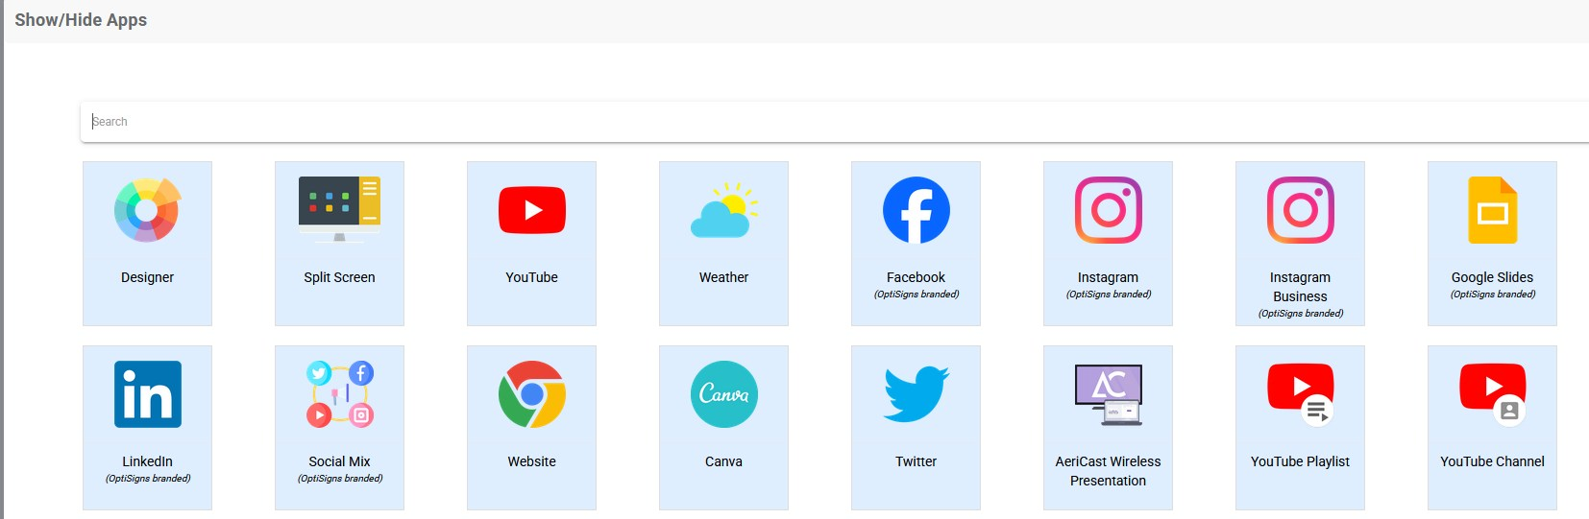Click the "YouTube Playlist" label text
Screen dimensions: 1589x519
pos(1300,461)
